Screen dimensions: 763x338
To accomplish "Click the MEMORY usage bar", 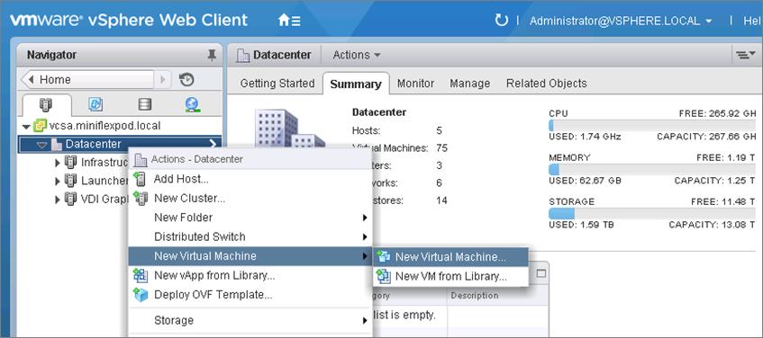I will [652, 170].
